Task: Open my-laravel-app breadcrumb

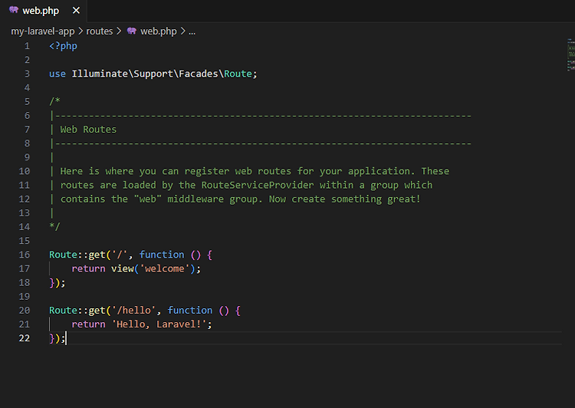Action: pos(42,31)
